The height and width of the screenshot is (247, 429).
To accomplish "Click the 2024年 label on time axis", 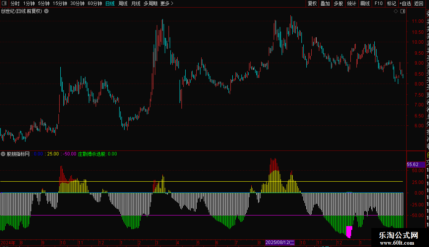I will point(8,242).
